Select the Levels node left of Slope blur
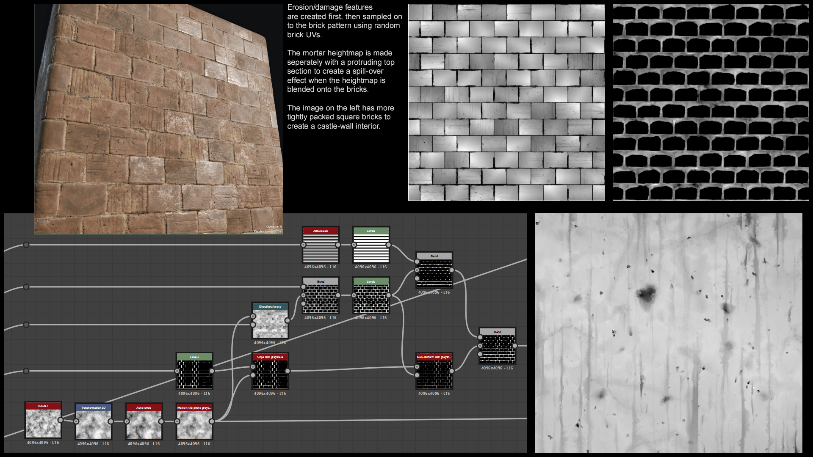 pyautogui.click(x=194, y=371)
